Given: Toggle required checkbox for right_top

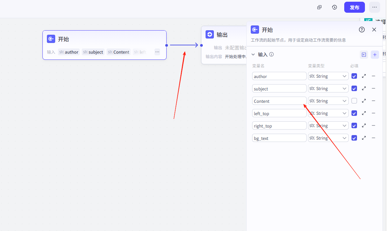Looking at the screenshot, I should 354,126.
